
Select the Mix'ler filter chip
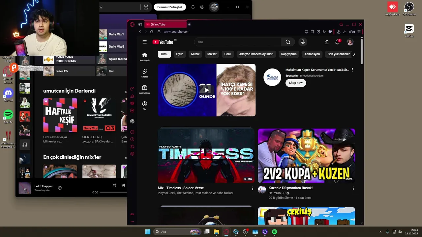(212, 54)
